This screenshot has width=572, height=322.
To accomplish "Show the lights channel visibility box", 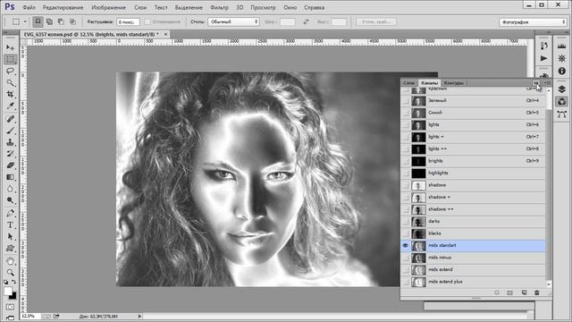I will click(x=405, y=125).
